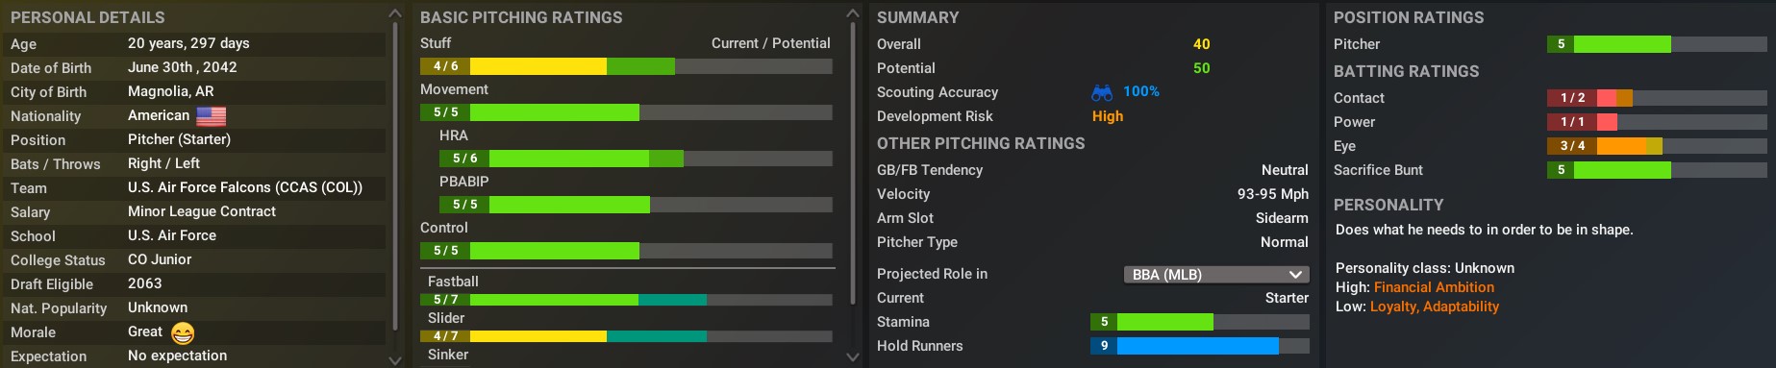The height and width of the screenshot is (368, 1776).
Task: Open the BBA (MLB) projected role dropdown
Action: click(1216, 275)
